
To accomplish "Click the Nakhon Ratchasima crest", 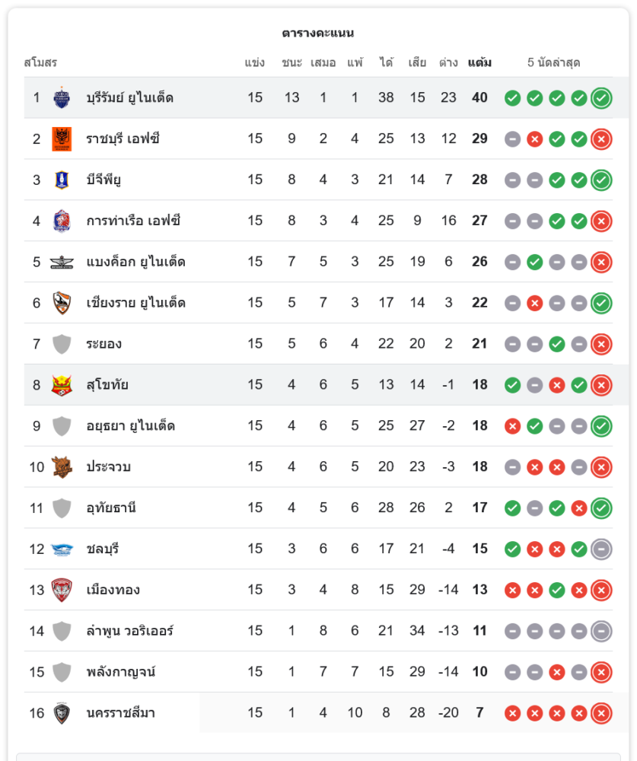I will 62,713.
